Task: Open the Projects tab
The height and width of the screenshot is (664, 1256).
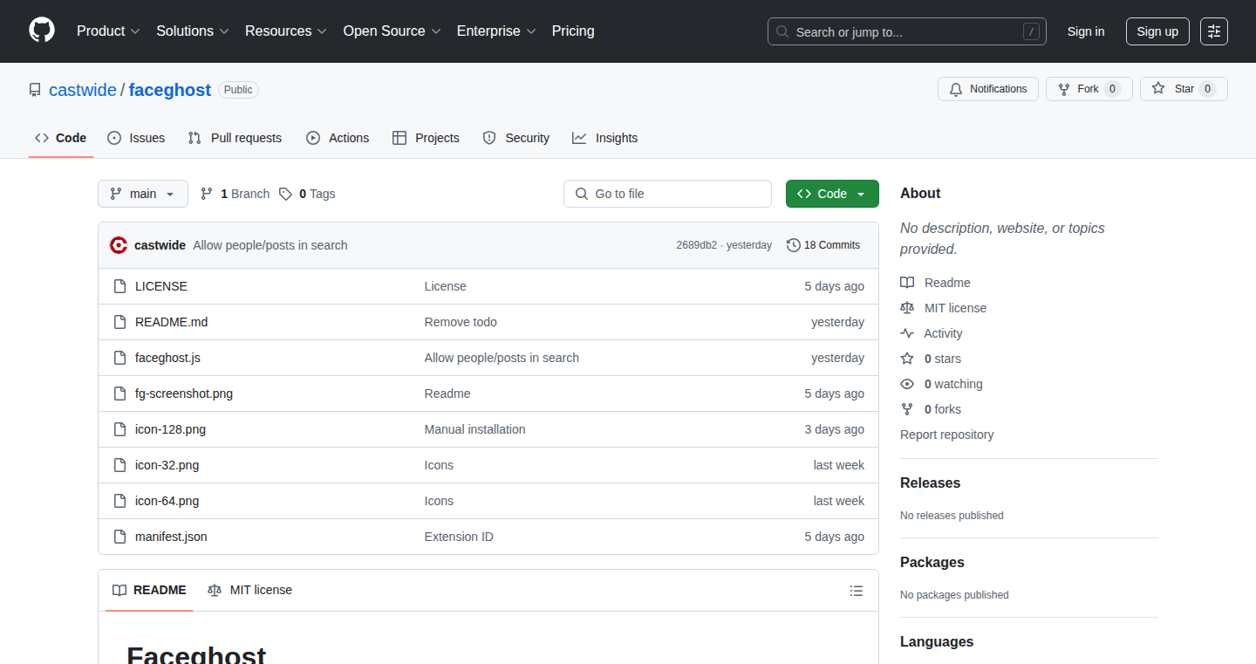Action: pos(426,138)
